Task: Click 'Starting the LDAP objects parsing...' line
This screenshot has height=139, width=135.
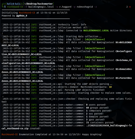Action: 88,84
